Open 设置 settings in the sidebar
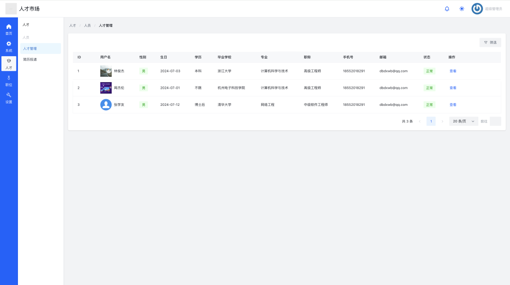The width and height of the screenshot is (510, 285). click(8, 98)
